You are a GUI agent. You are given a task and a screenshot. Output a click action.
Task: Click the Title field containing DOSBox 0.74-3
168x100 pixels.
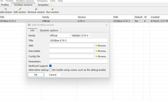point(78,40)
